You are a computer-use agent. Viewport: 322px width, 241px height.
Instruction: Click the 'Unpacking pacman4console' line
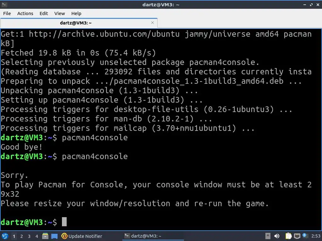tap(99, 90)
